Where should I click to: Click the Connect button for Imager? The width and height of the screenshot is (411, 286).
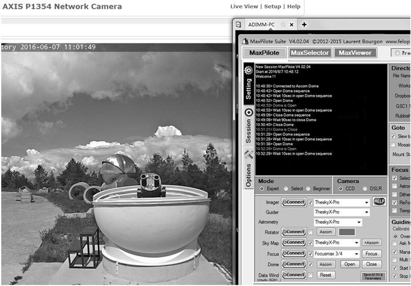click(294, 202)
